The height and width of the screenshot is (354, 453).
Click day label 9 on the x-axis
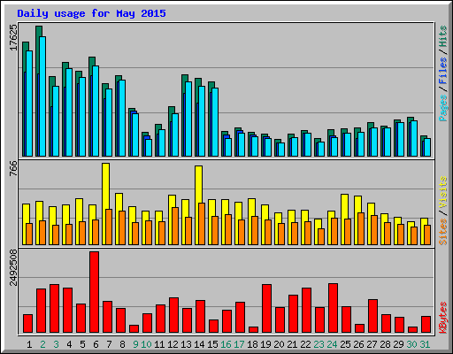tap(135, 344)
